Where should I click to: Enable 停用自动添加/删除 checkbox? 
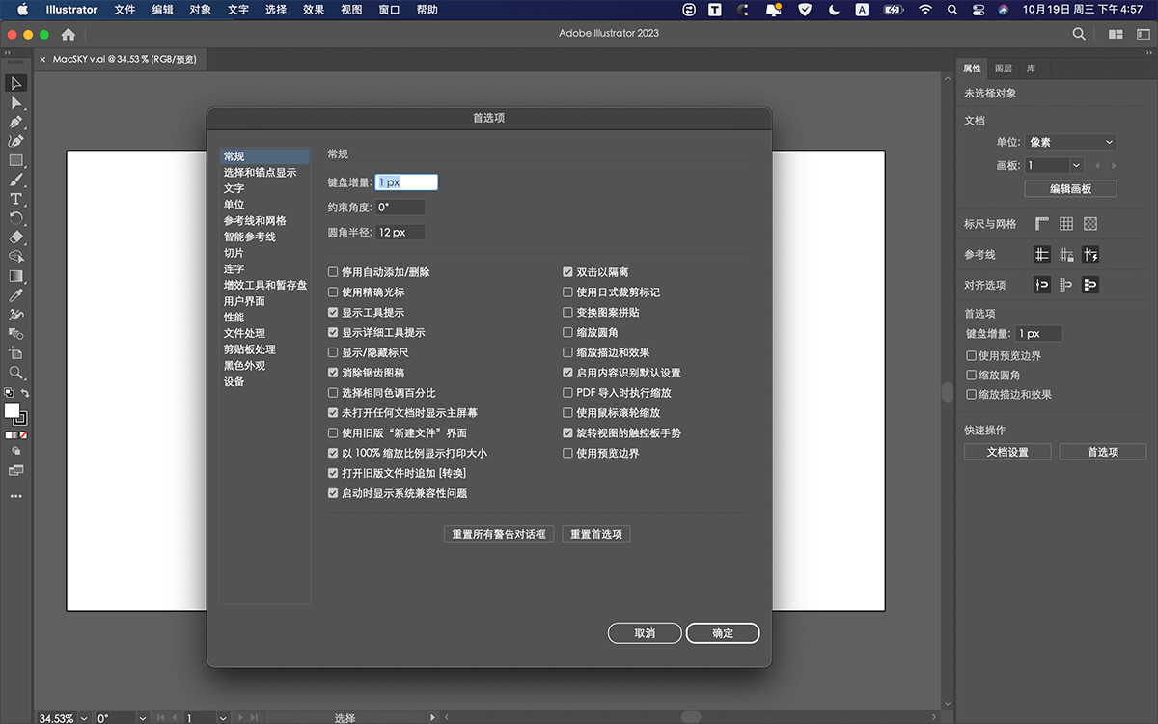pyautogui.click(x=333, y=272)
